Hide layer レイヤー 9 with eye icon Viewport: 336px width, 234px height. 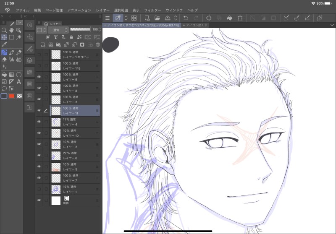(x=39, y=77)
